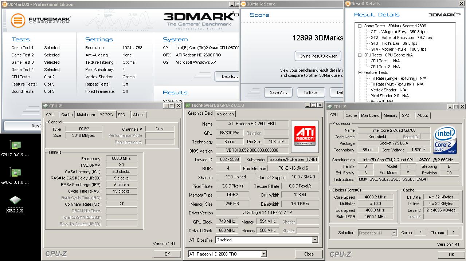The width and height of the screenshot is (466, 261).
Task: Open the SPD tab in Memory CPU-Z window
Action: [121, 115]
